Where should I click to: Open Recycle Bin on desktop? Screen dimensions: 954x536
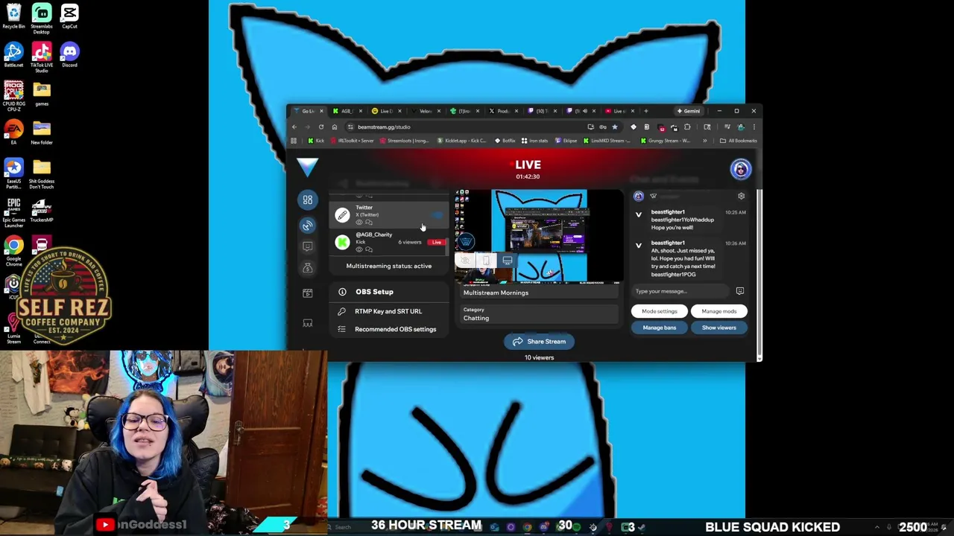[13, 16]
